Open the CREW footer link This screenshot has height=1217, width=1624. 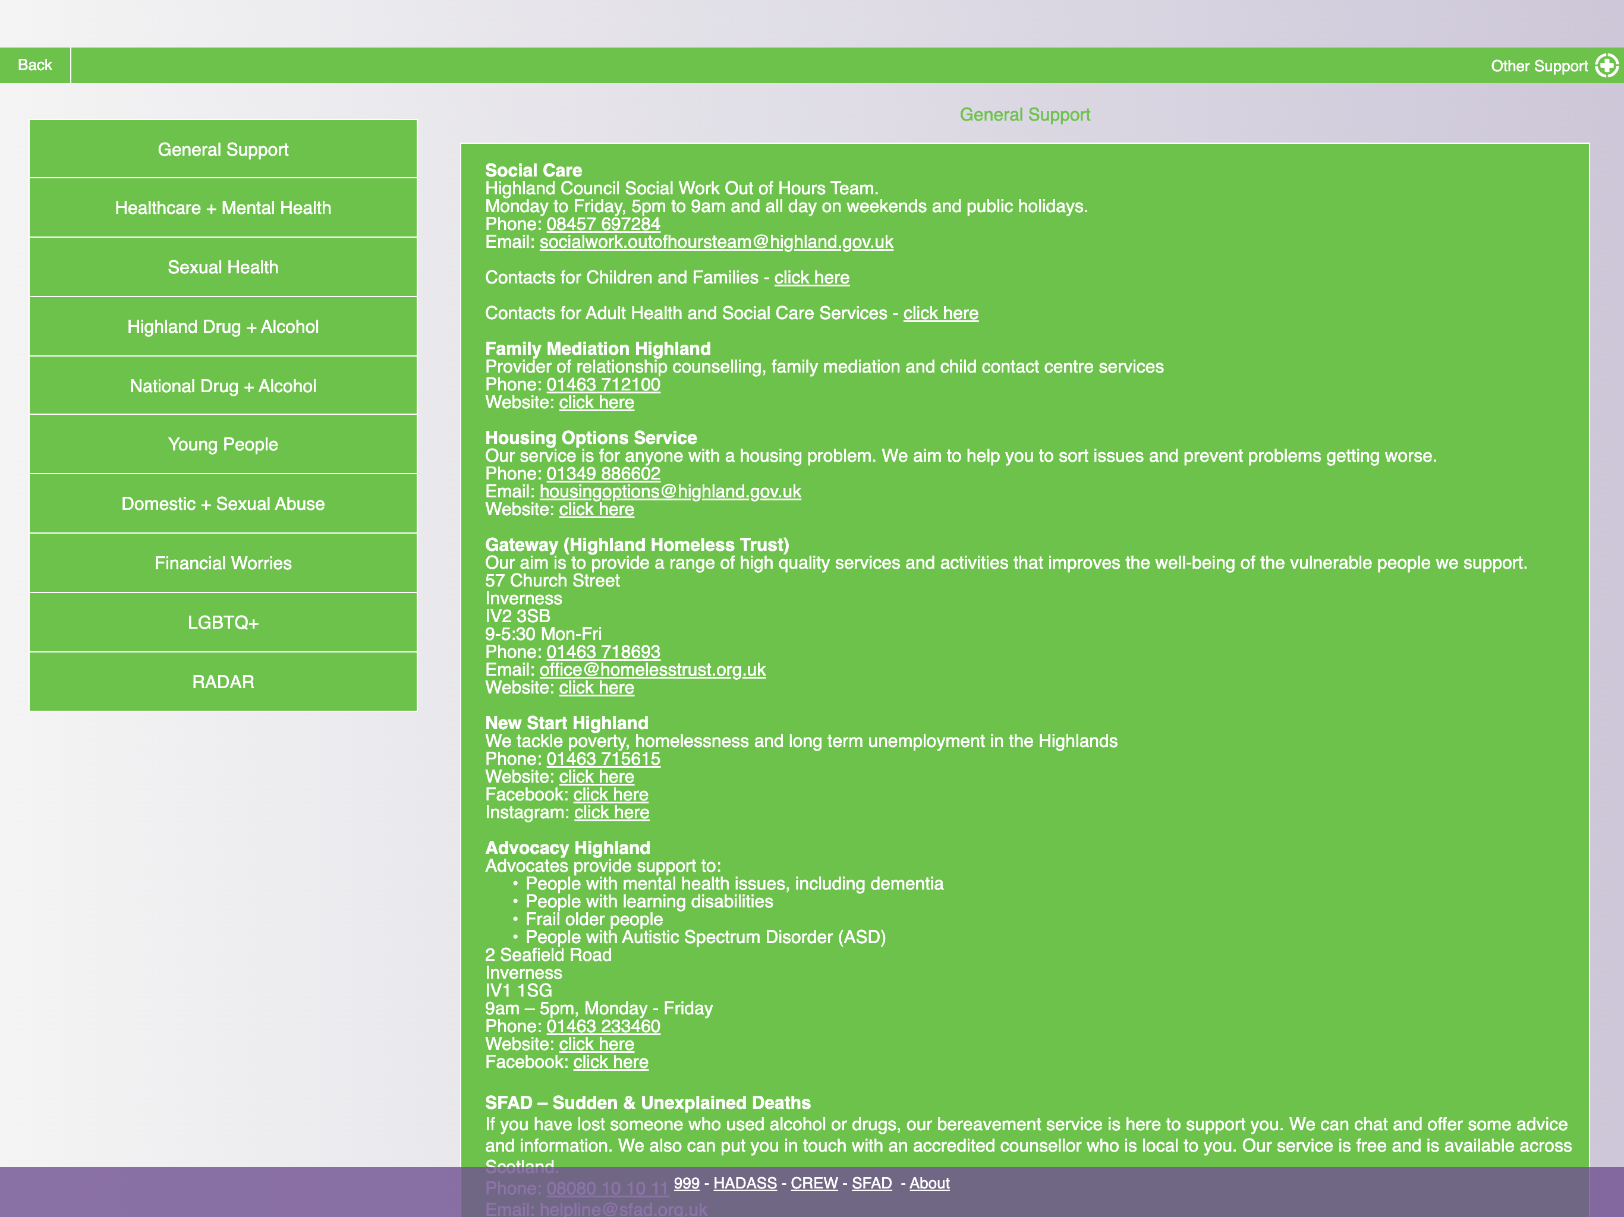(x=813, y=1183)
